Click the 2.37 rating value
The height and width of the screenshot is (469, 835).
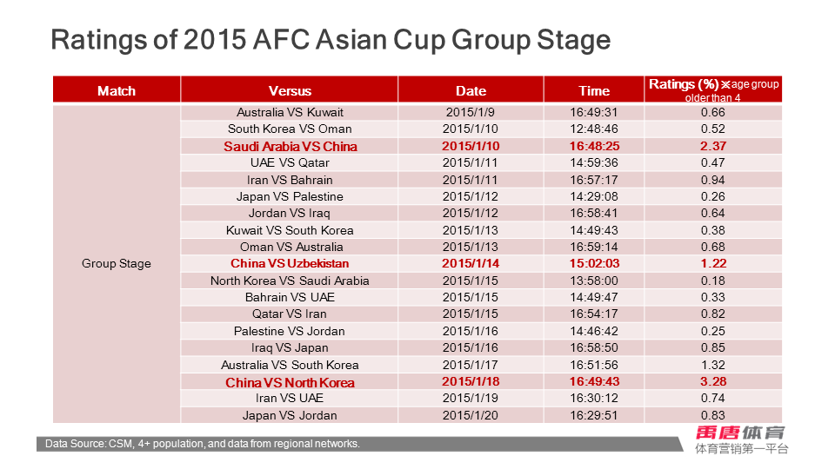(712, 146)
